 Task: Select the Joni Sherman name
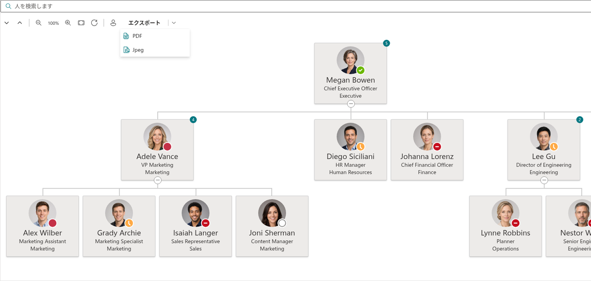(272, 233)
